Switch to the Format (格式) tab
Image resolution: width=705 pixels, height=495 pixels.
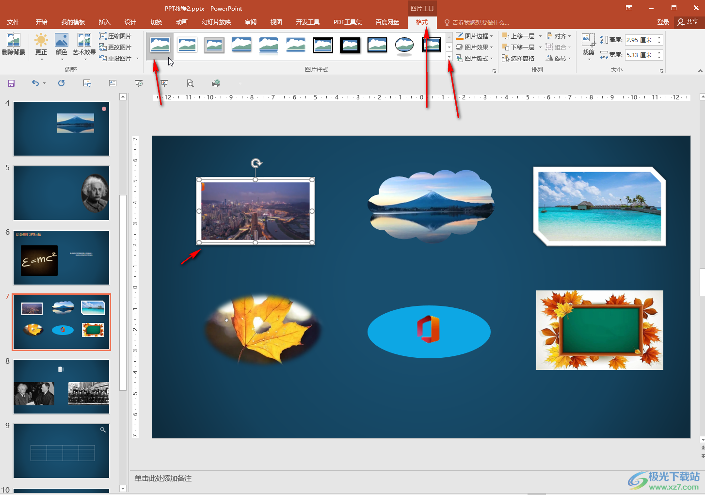(422, 22)
